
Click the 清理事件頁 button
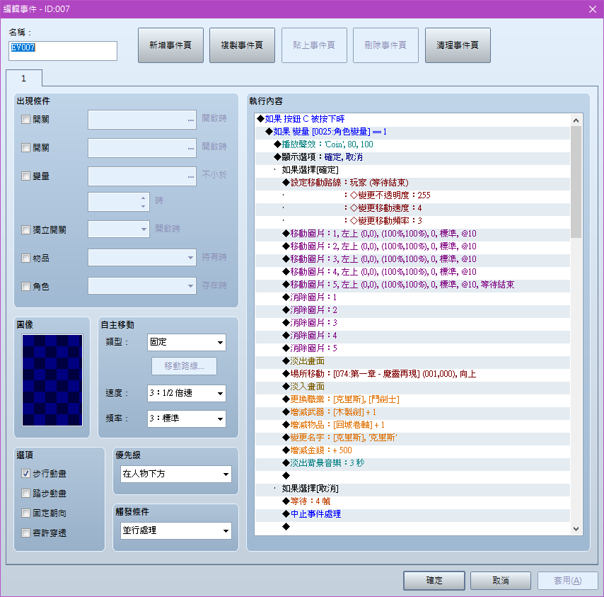pos(458,45)
